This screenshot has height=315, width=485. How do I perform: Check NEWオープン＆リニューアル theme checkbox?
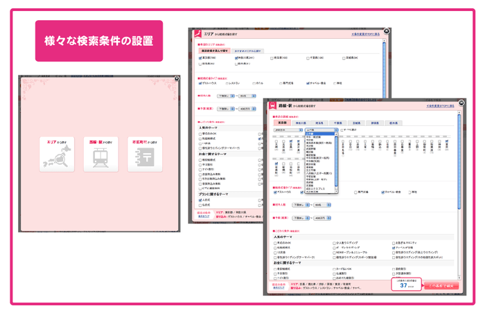pos(335,253)
